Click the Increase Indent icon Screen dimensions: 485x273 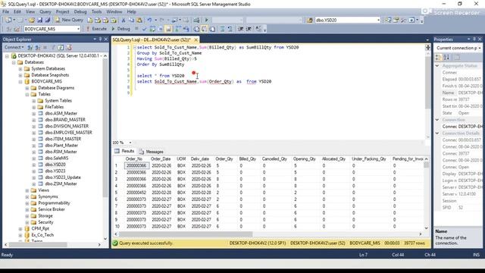coord(249,29)
